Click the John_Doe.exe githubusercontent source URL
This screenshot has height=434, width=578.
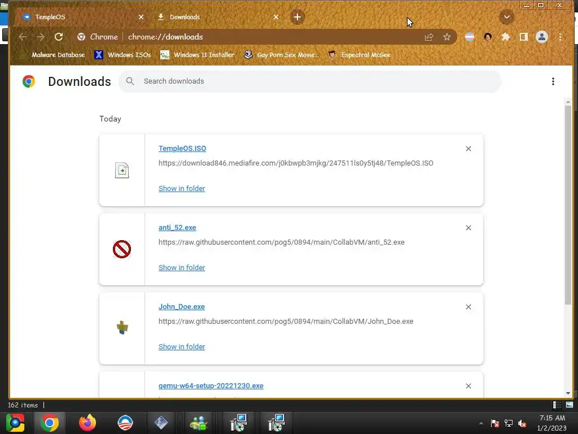286,322
